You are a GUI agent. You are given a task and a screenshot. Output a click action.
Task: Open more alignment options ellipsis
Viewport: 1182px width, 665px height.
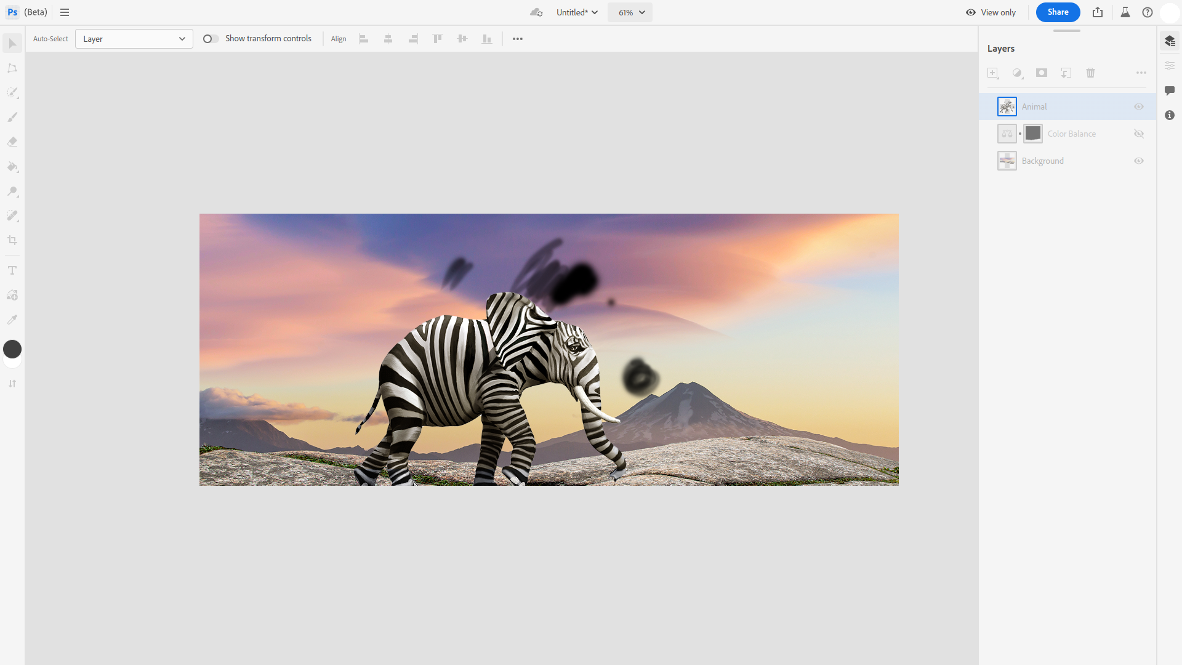517,39
